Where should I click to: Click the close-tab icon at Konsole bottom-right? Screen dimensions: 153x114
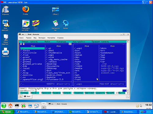(x=128, y=97)
